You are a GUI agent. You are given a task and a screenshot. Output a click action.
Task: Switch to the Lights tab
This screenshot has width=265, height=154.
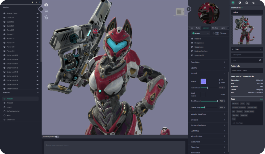click(223, 28)
